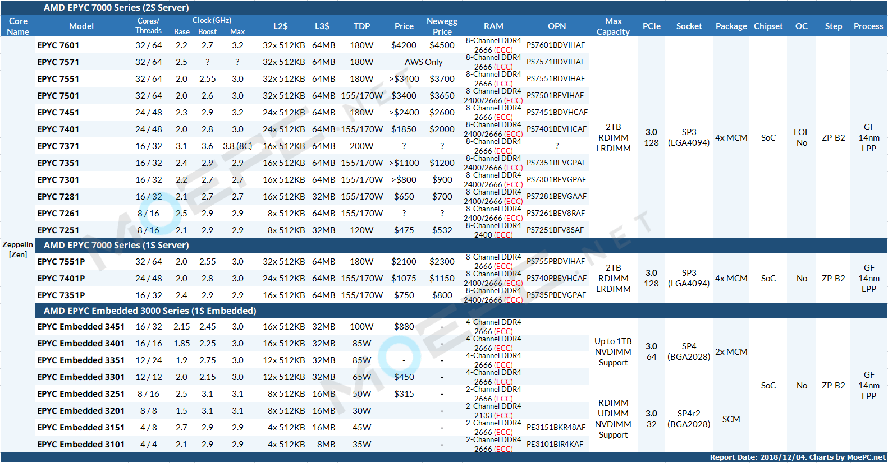This screenshot has height=463, width=888.
Task: Click the RAM column header
Action: pyautogui.click(x=494, y=26)
